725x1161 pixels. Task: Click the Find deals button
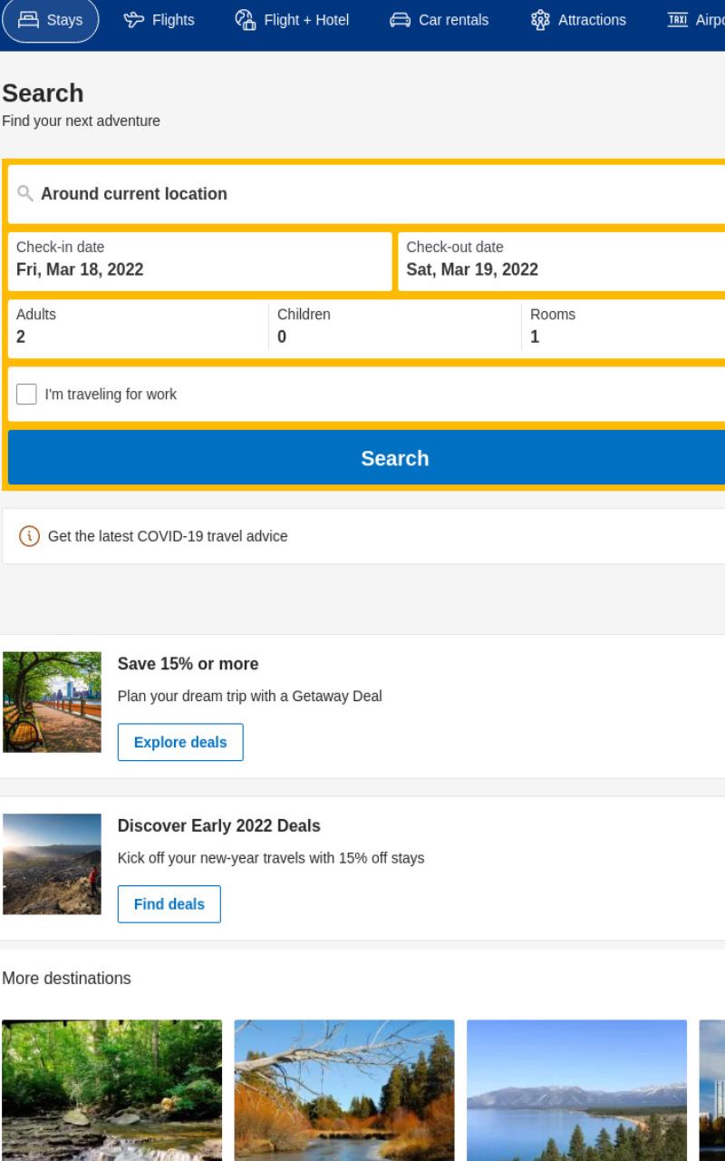click(x=169, y=904)
